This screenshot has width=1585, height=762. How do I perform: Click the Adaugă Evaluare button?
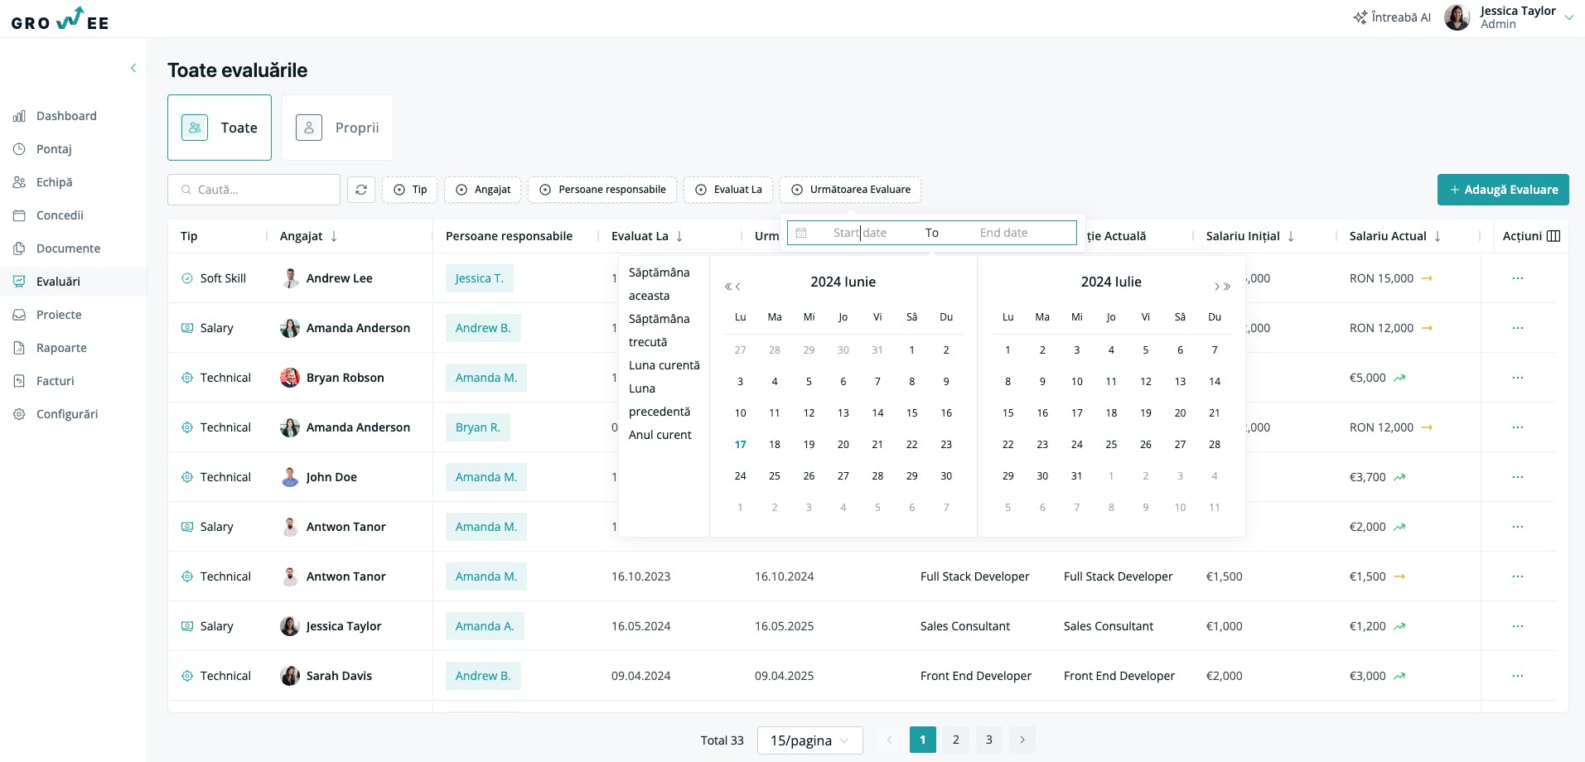pos(1503,190)
